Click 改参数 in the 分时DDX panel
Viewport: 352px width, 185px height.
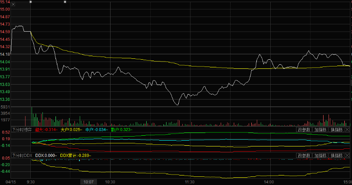point(304,156)
